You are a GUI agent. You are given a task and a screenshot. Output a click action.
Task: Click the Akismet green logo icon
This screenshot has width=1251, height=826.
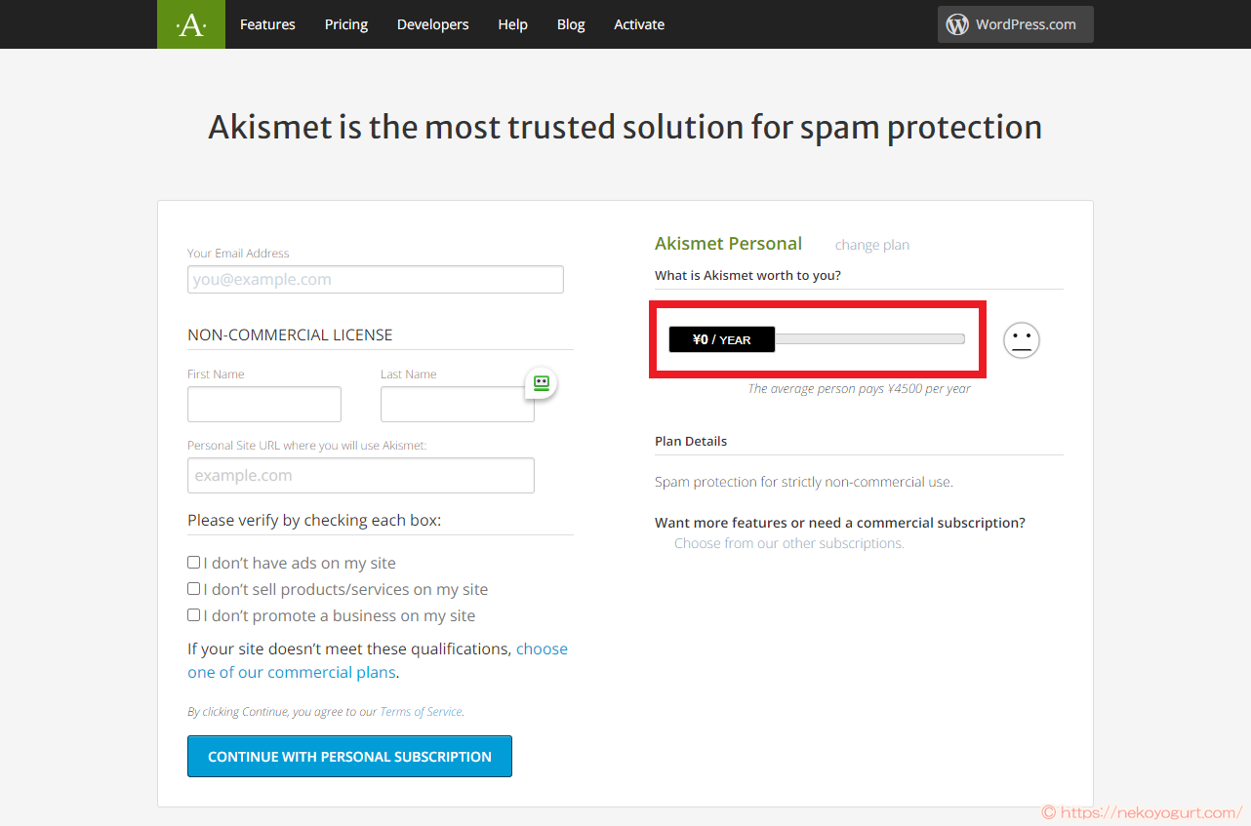191,24
